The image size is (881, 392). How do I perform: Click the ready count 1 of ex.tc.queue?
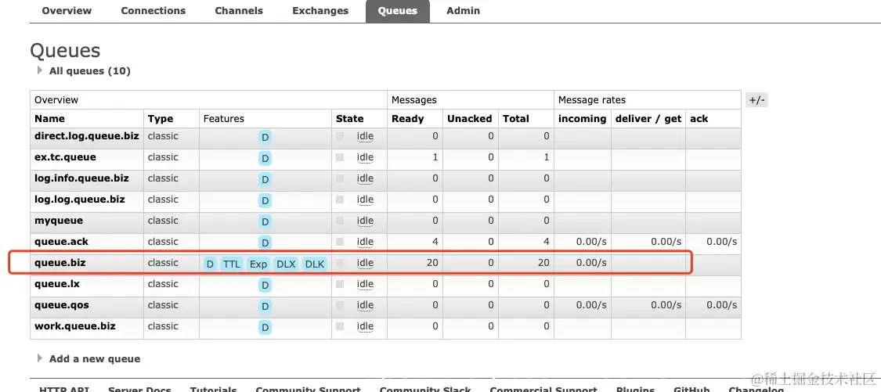click(435, 157)
